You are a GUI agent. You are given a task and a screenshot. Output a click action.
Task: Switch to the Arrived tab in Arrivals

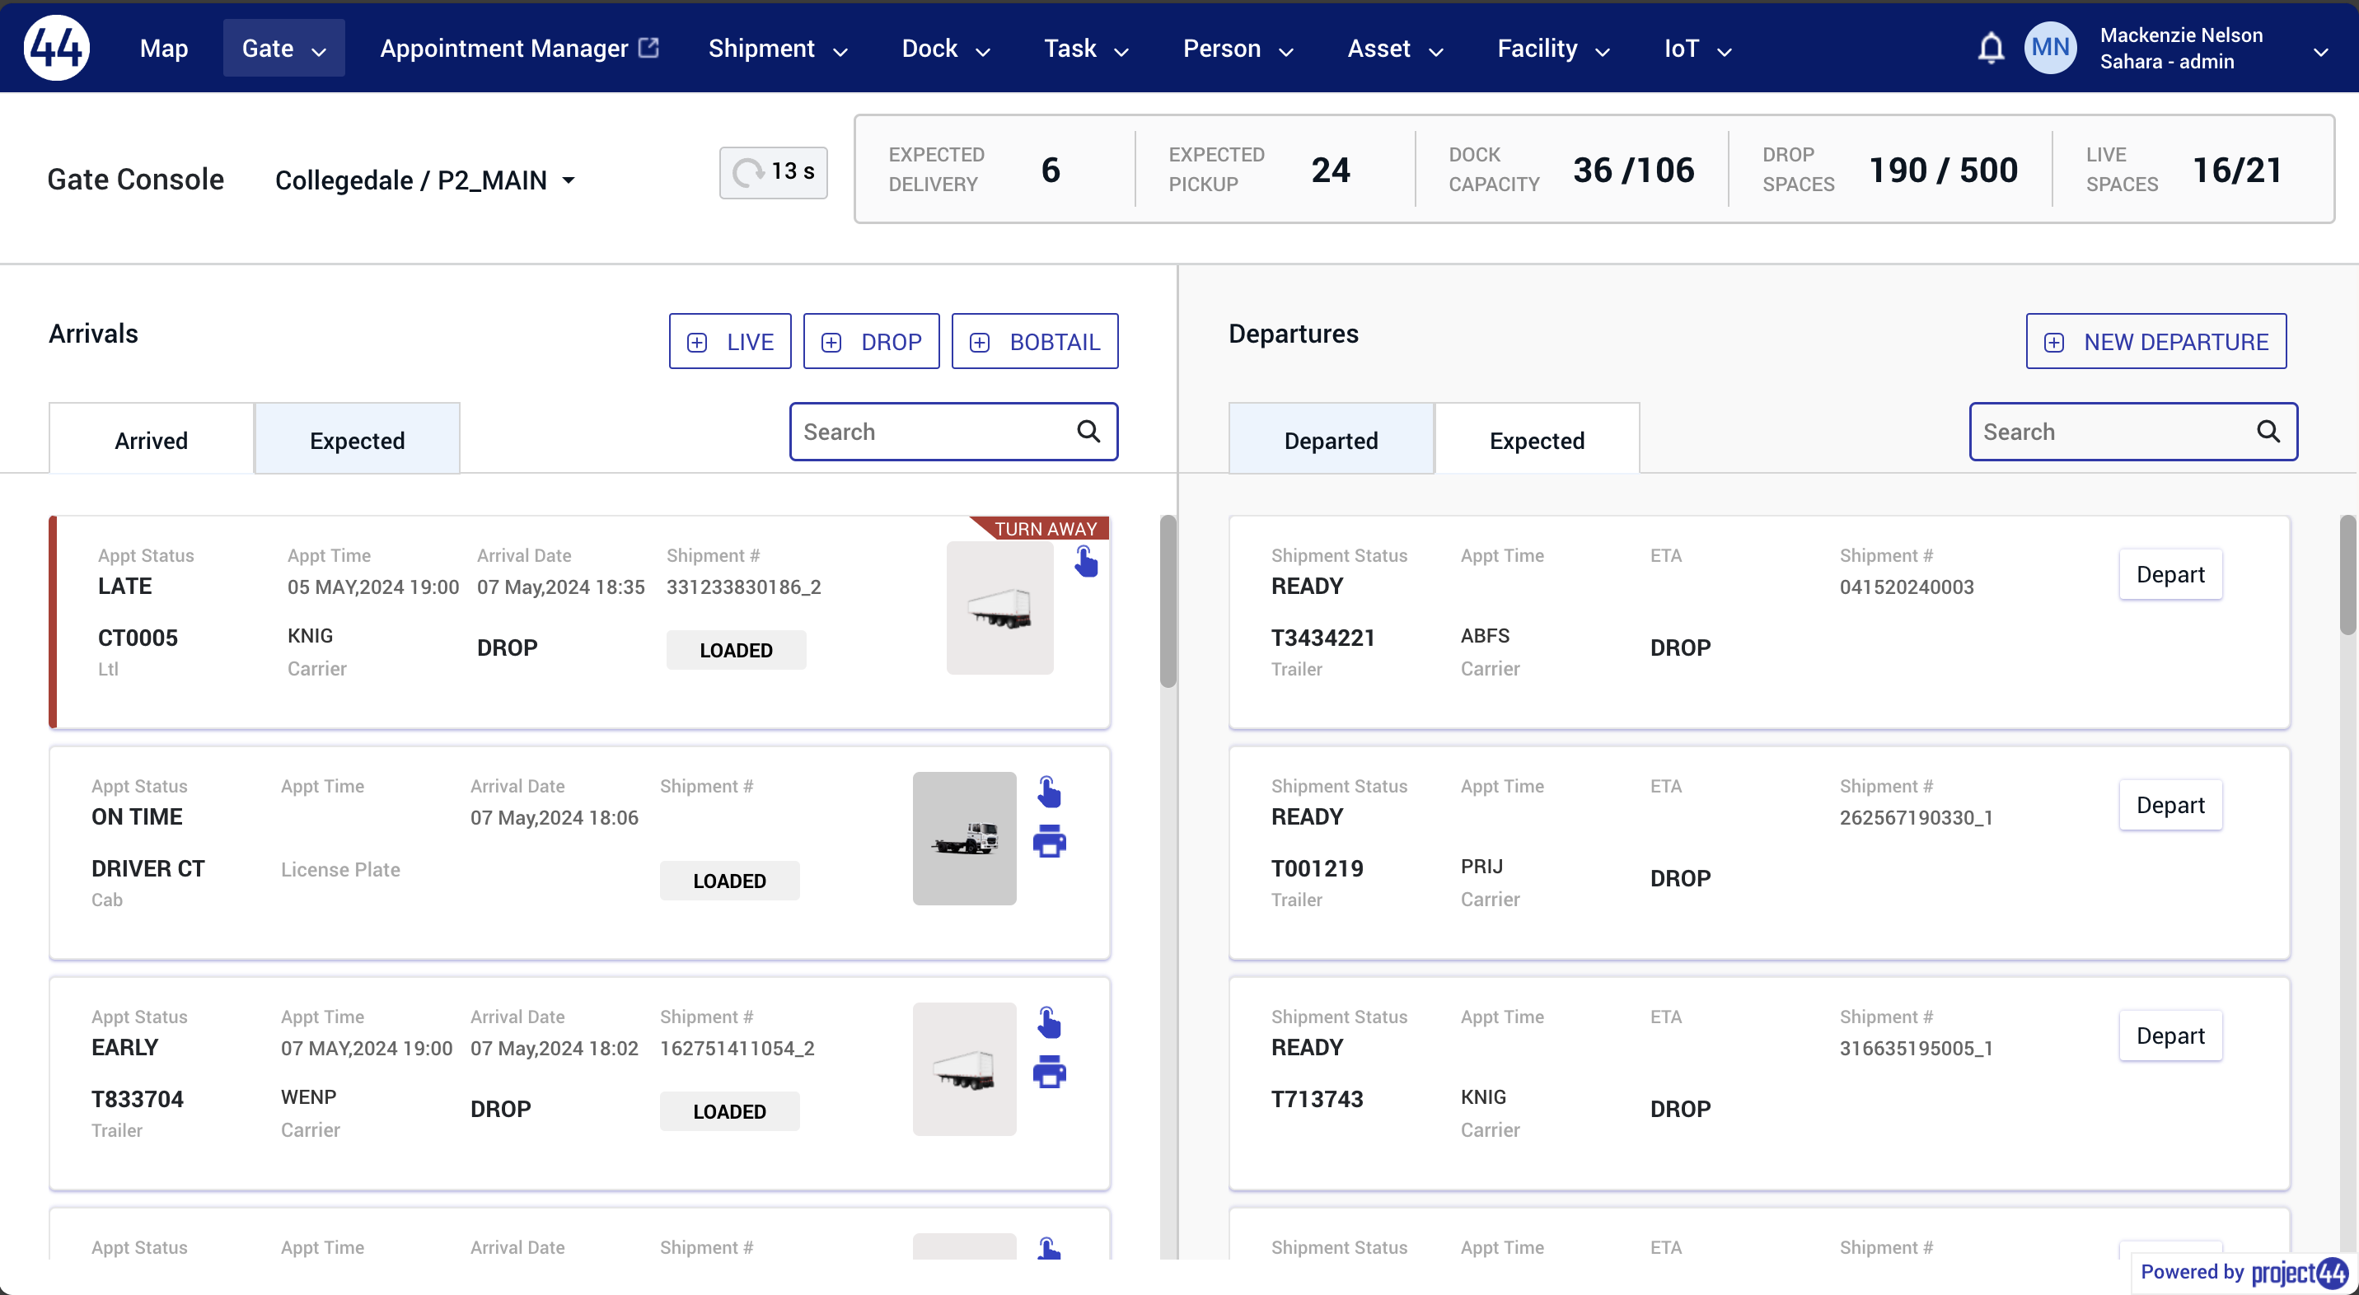tap(151, 440)
